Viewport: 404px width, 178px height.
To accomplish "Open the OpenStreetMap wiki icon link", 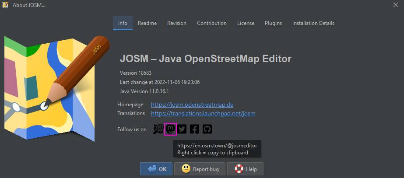I will click(x=158, y=129).
